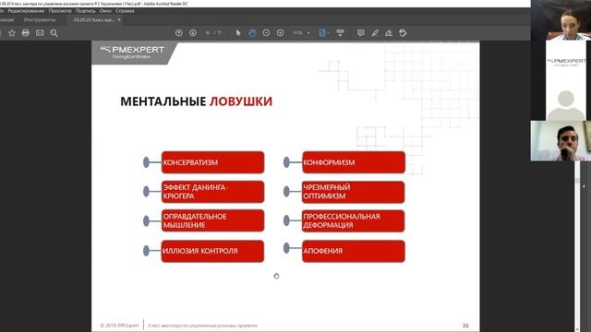
Task: Click the rotate/share icon after sign tool
Action: pyautogui.click(x=403, y=33)
